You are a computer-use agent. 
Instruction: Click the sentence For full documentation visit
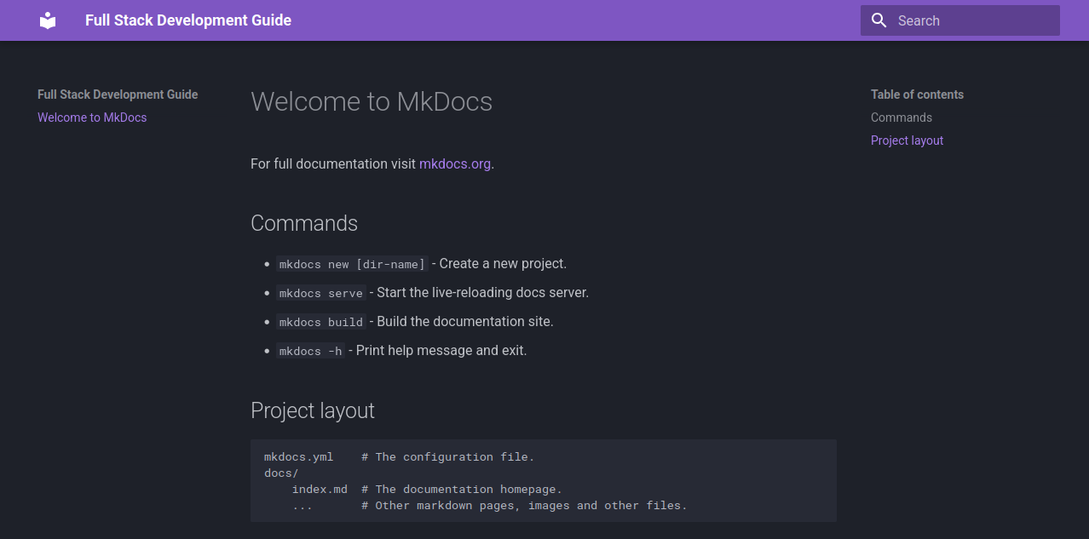click(x=333, y=163)
